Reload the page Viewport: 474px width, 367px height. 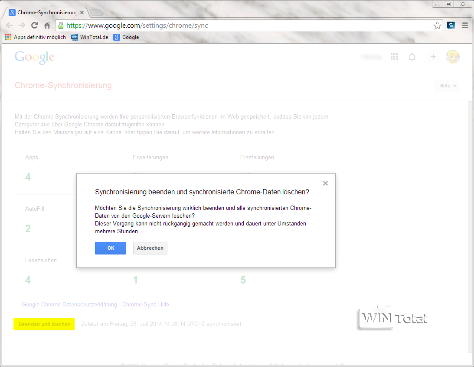[x=34, y=26]
